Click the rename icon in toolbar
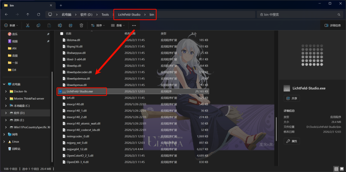The width and height of the screenshot is (346, 172). pos(60,25)
